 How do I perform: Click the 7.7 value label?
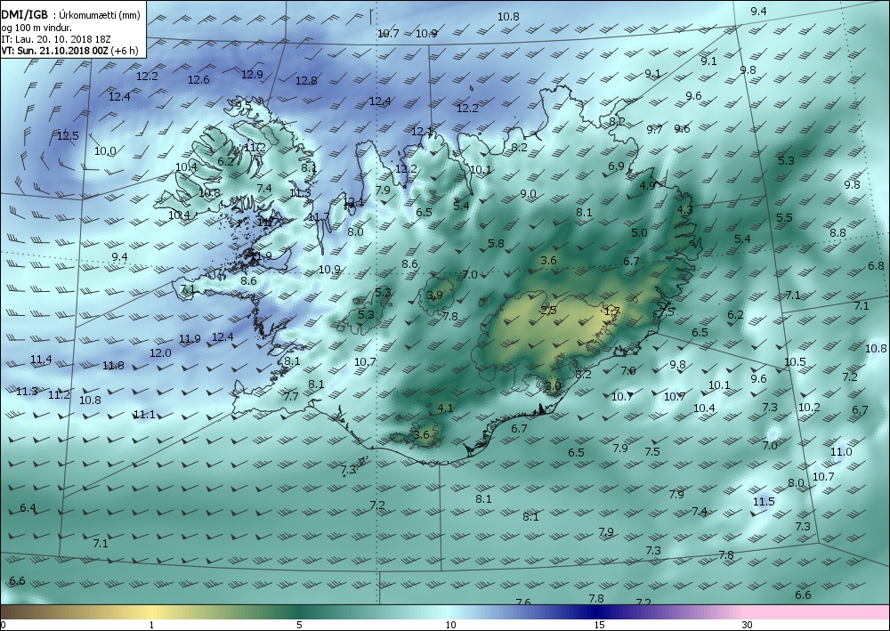[x=291, y=396]
